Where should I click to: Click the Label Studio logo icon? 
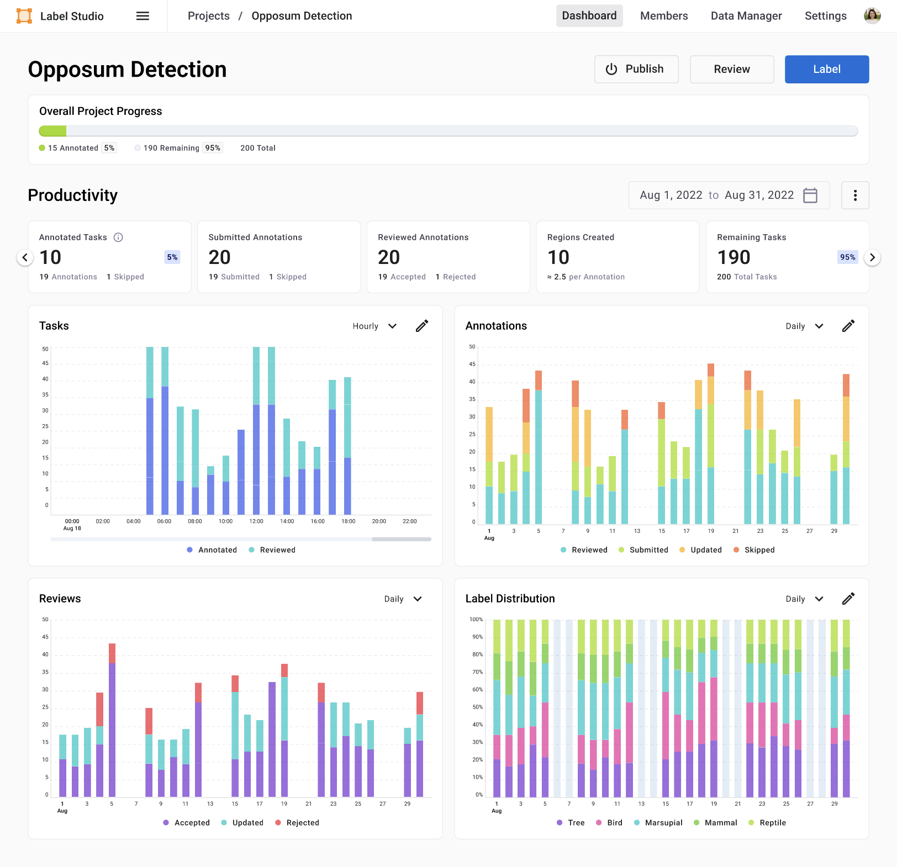[x=24, y=16]
